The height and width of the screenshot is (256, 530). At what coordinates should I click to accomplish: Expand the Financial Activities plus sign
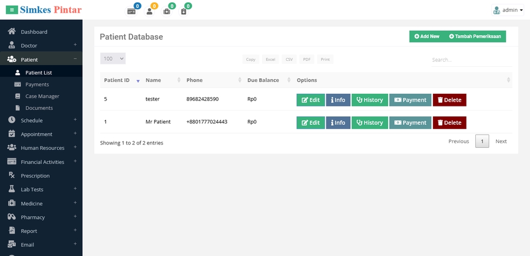[x=75, y=161]
